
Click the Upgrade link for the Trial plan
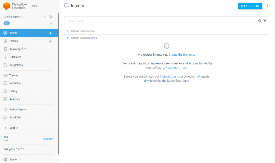[48, 139]
